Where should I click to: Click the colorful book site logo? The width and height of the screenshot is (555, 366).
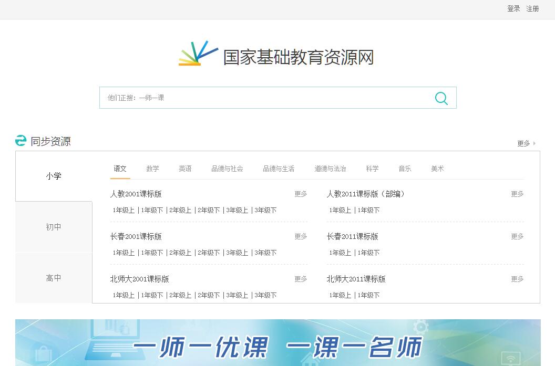tap(198, 54)
